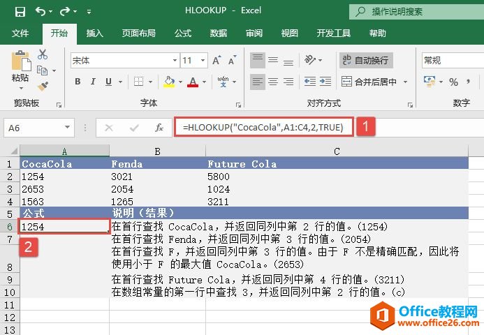This screenshot has height=335, width=484.
Task: Click the Orientation text angle icon
Action: (310, 60)
